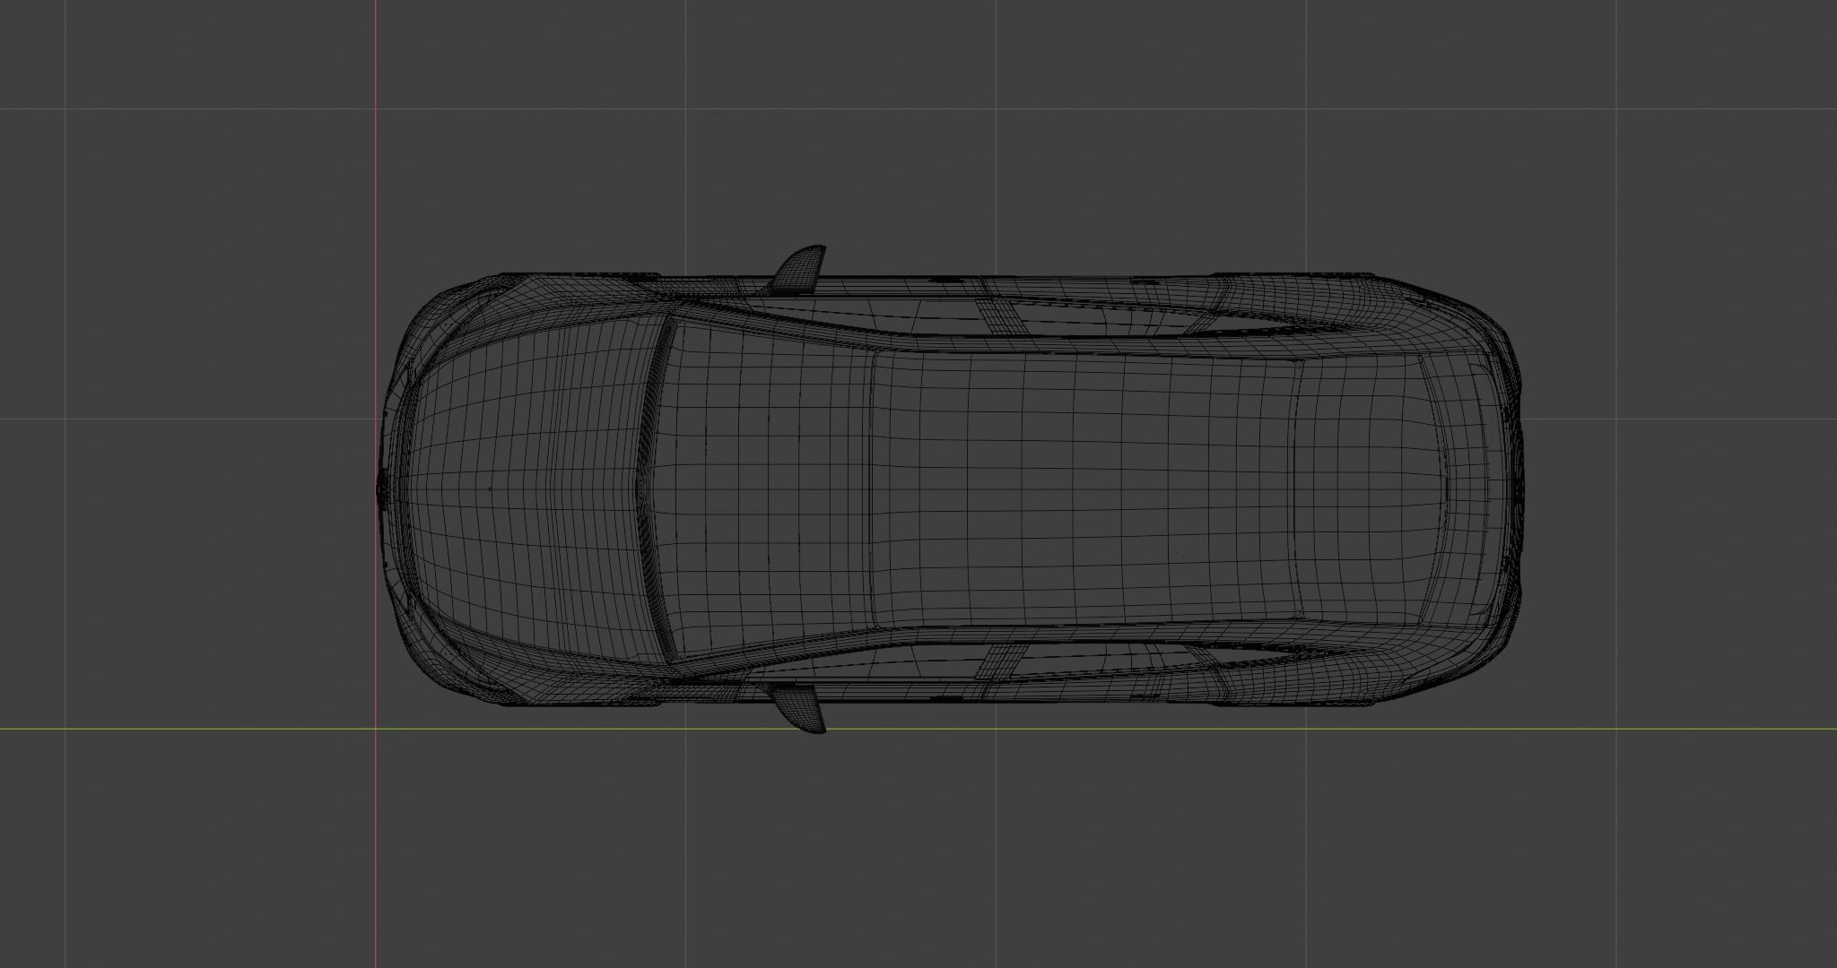The width and height of the screenshot is (1837, 968).
Task: Click the car's front windshield area
Action: [x=762, y=491]
